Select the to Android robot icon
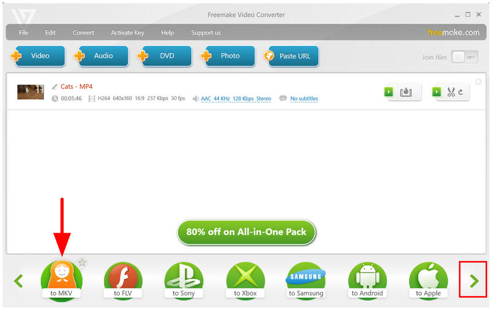This screenshot has height=310, width=492. click(x=367, y=281)
